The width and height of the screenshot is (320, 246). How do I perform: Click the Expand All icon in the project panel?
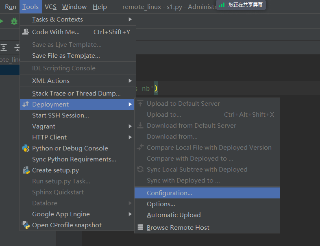coord(4,48)
